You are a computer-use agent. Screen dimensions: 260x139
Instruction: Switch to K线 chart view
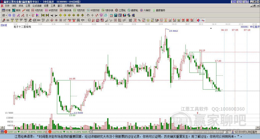[26, 10]
